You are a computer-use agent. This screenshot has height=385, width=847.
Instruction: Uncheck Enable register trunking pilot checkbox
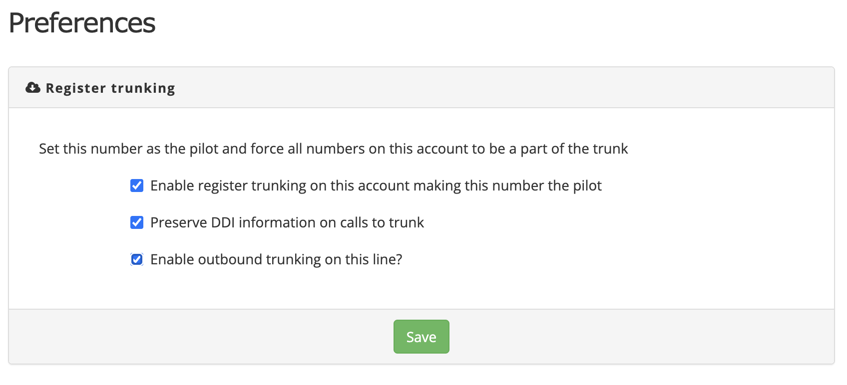[137, 186]
